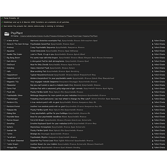
Task: Select the Random Forest preset
Action: pyautogui.click(x=13, y=107)
